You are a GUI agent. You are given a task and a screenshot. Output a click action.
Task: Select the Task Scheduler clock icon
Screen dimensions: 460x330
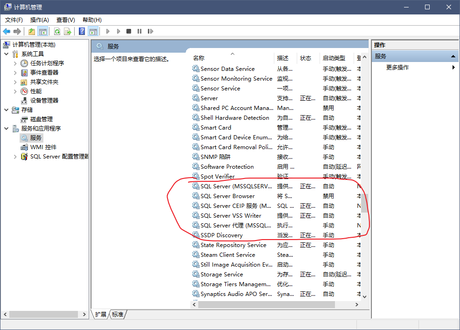(24, 63)
